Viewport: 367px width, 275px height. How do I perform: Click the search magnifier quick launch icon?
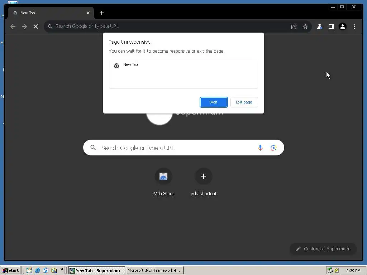point(54,271)
